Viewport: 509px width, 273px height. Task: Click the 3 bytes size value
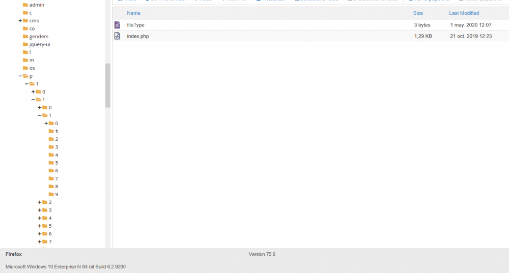[422, 25]
